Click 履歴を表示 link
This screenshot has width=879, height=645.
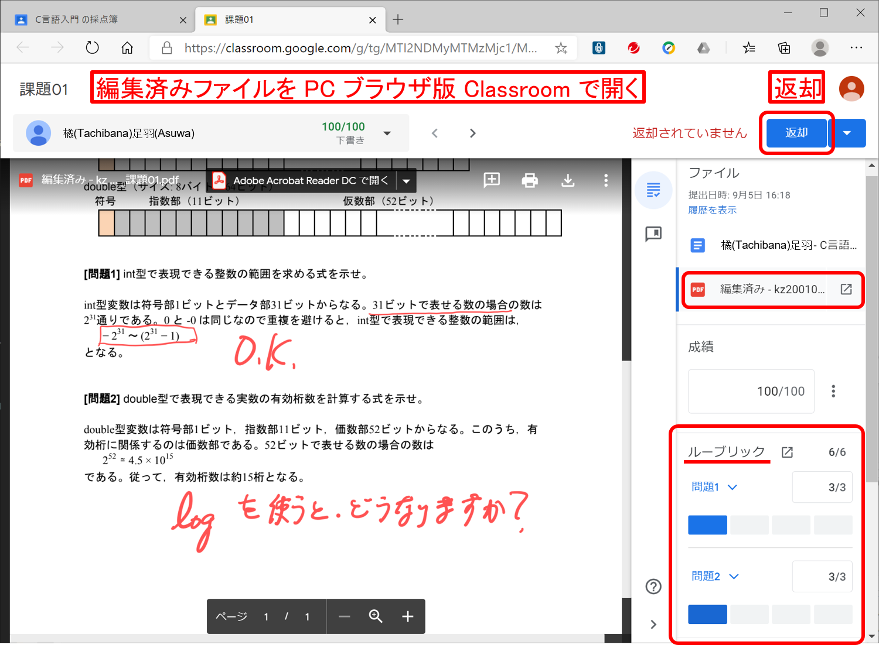click(712, 210)
